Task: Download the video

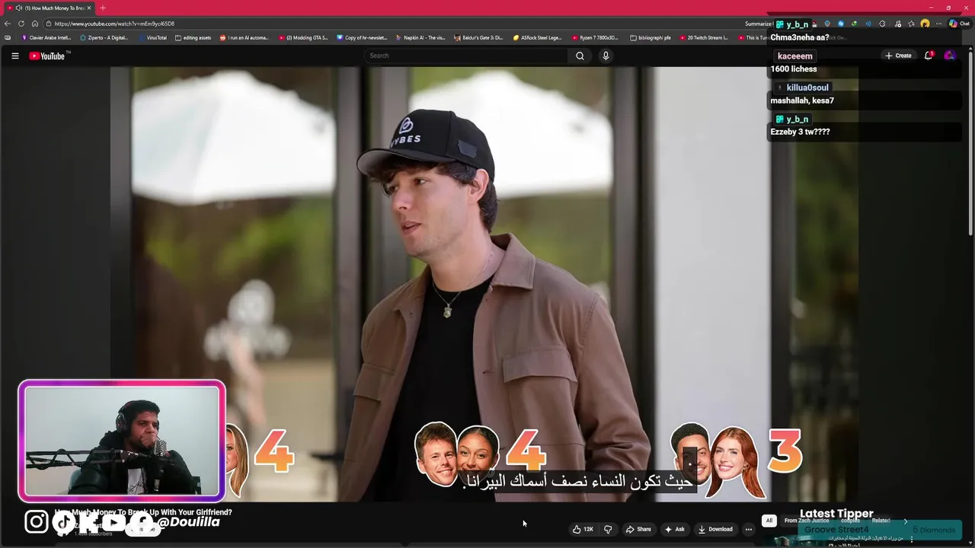Action: click(x=716, y=529)
